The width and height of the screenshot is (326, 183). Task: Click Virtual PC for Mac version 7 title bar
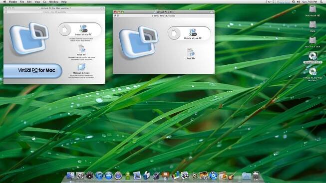(54, 8)
